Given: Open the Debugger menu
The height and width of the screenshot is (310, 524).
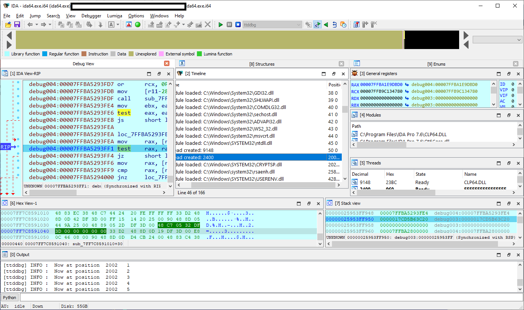Looking at the screenshot, I should click(x=91, y=16).
